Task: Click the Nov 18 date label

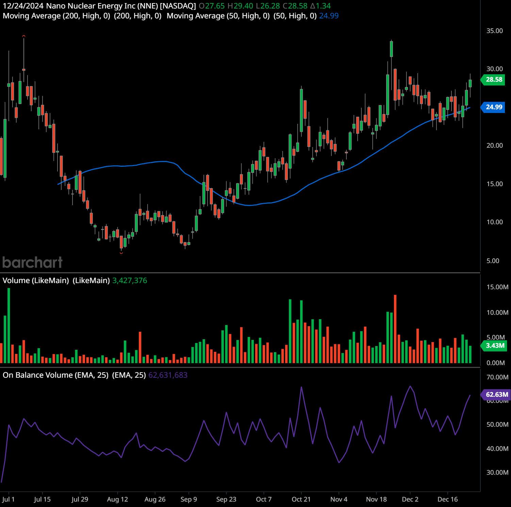Action: [376, 500]
